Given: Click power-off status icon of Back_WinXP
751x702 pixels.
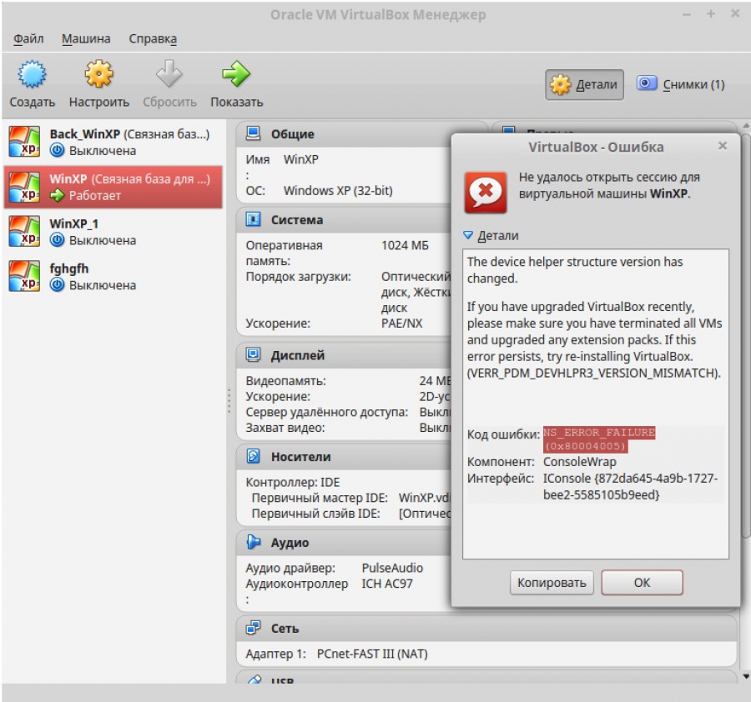Looking at the screenshot, I should pyautogui.click(x=57, y=151).
